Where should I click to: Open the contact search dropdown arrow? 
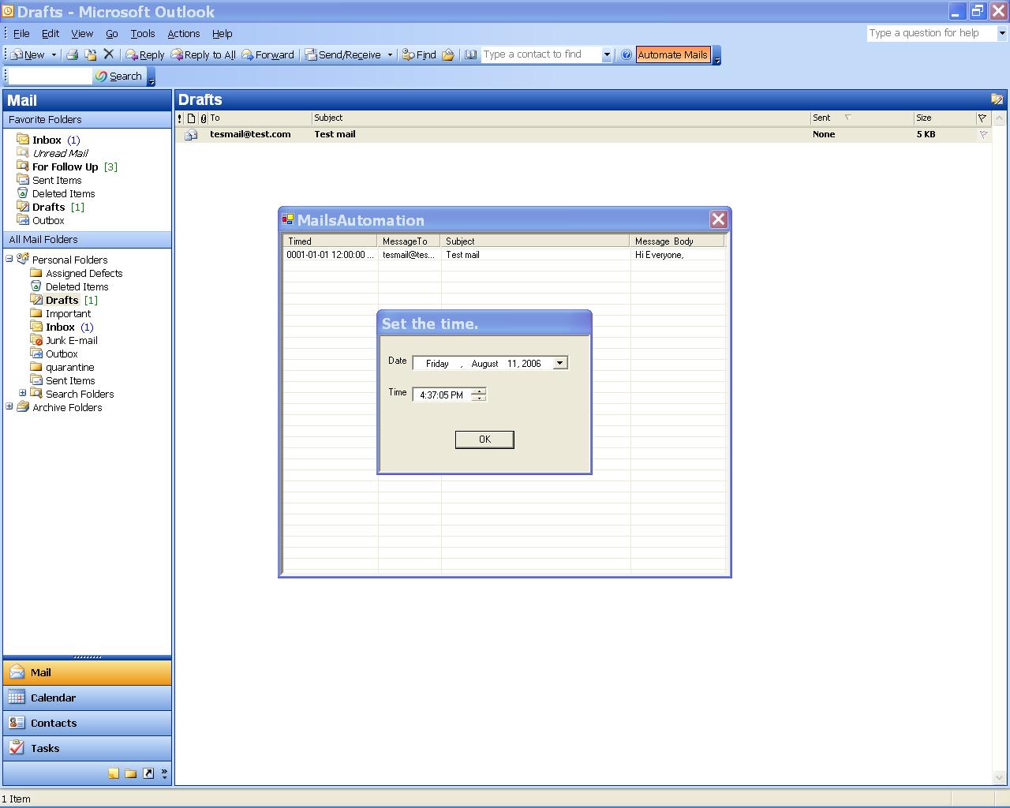pyautogui.click(x=607, y=54)
